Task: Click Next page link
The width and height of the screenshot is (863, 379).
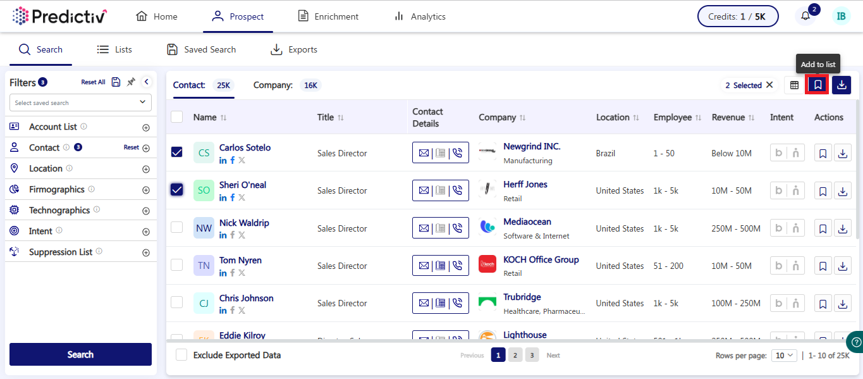Action: (x=553, y=356)
